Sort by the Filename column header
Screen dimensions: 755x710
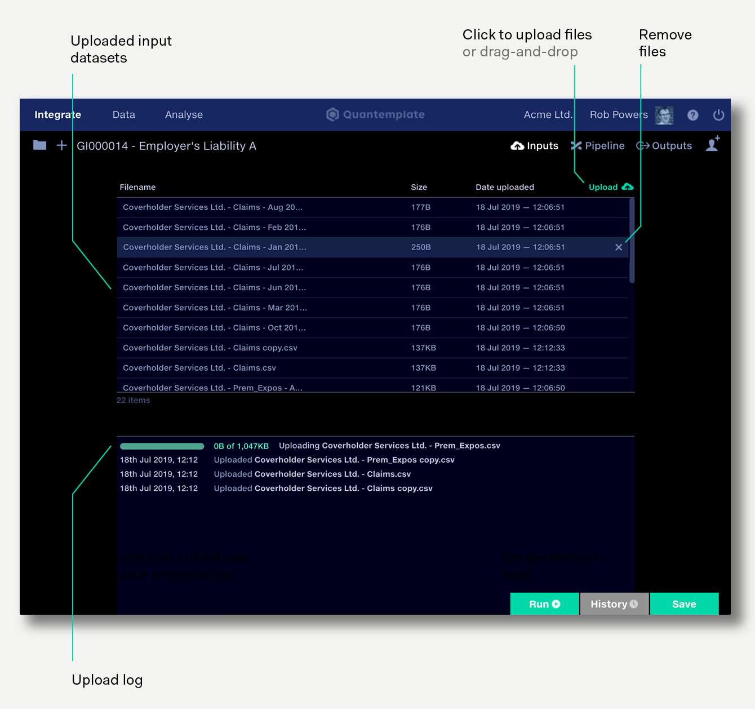(137, 187)
